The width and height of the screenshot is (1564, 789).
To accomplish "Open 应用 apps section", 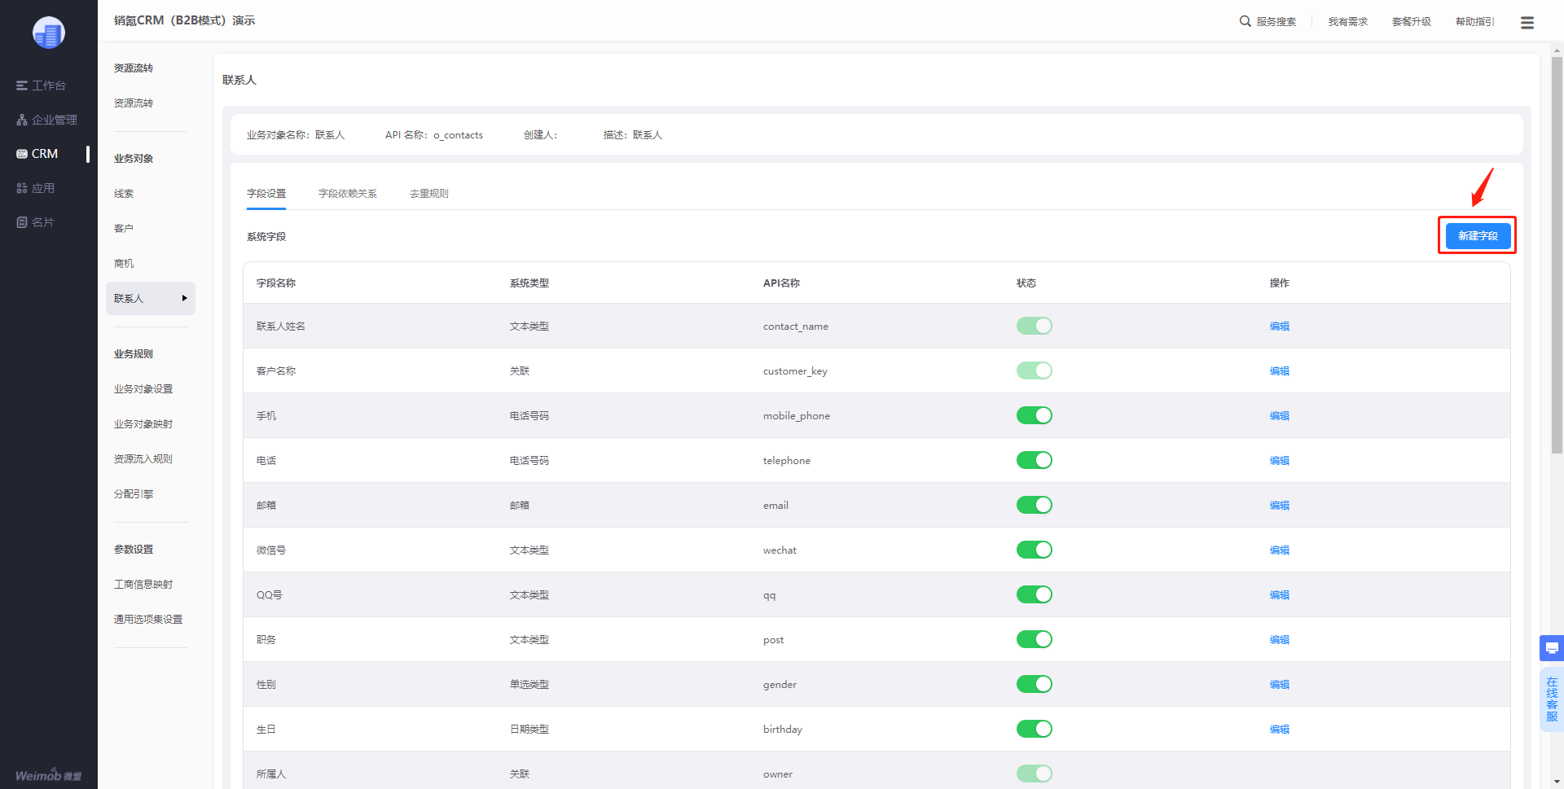I will (x=35, y=188).
